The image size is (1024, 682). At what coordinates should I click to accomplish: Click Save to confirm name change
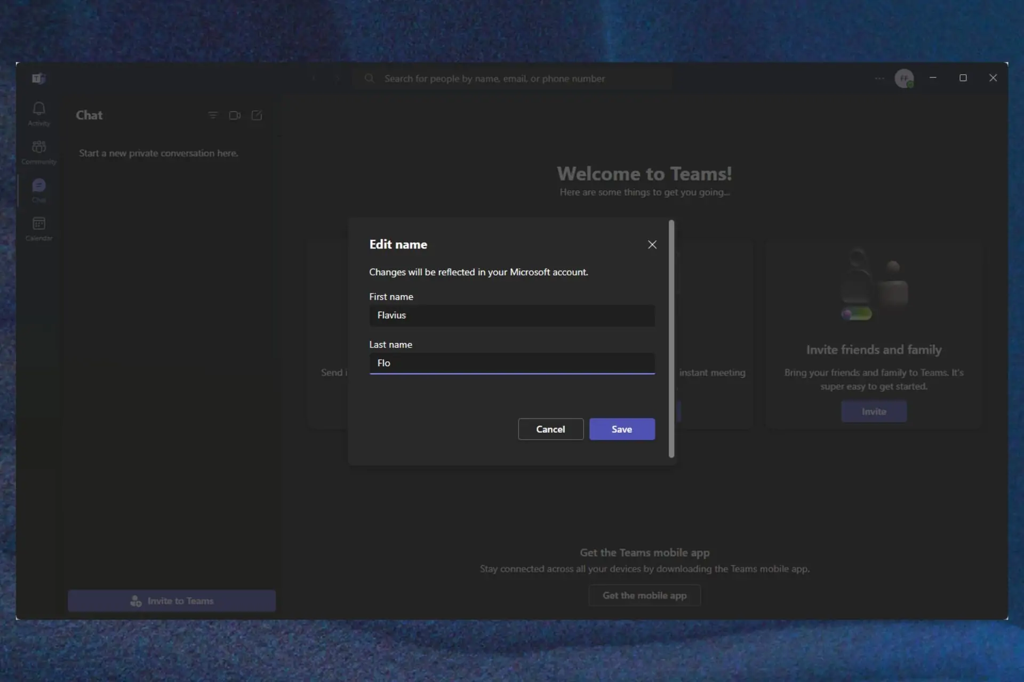pyautogui.click(x=622, y=428)
